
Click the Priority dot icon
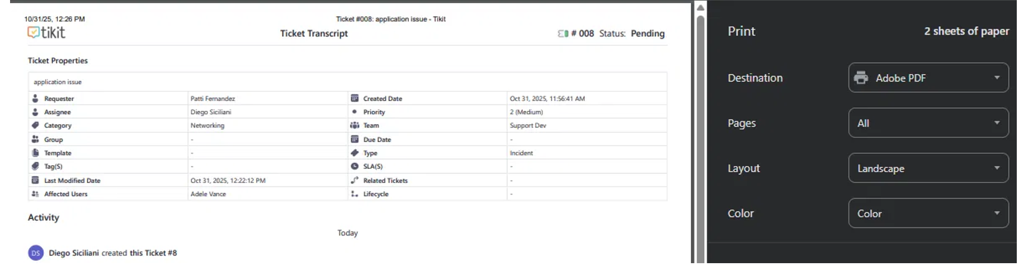coord(355,112)
